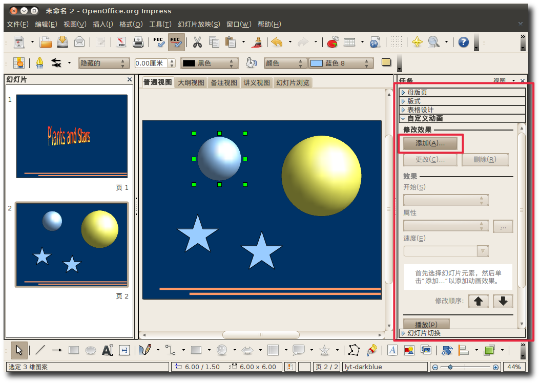This screenshot has height=384, width=540.
Task: Click the Zoom magnifier icon
Action: pyautogui.click(x=433, y=42)
